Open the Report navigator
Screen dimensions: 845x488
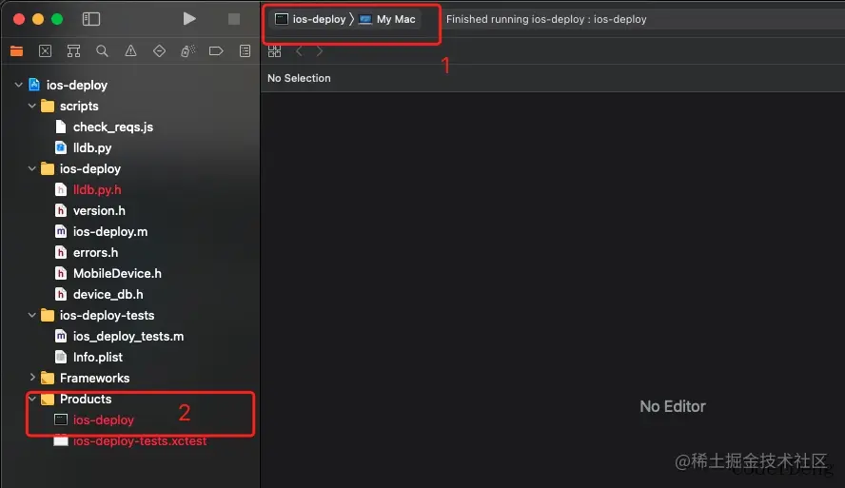pyautogui.click(x=245, y=51)
